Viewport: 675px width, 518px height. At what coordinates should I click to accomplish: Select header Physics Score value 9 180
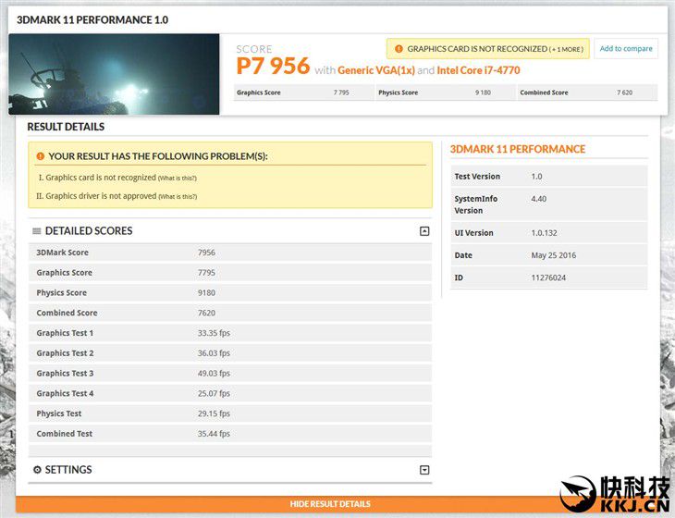coord(483,92)
